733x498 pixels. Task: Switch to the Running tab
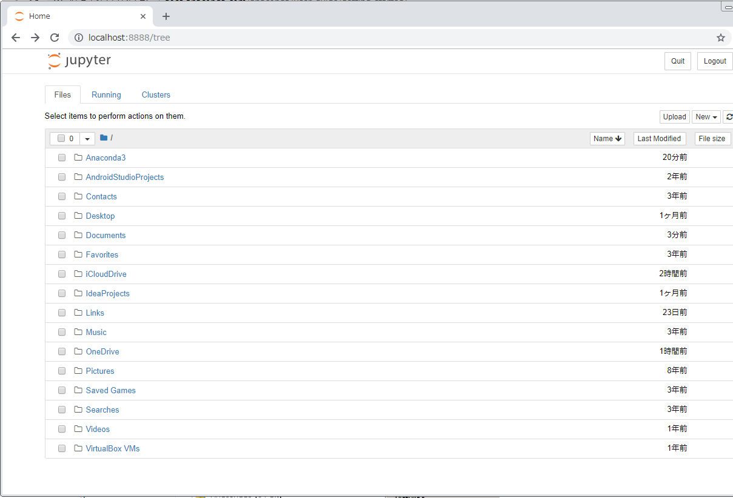106,95
